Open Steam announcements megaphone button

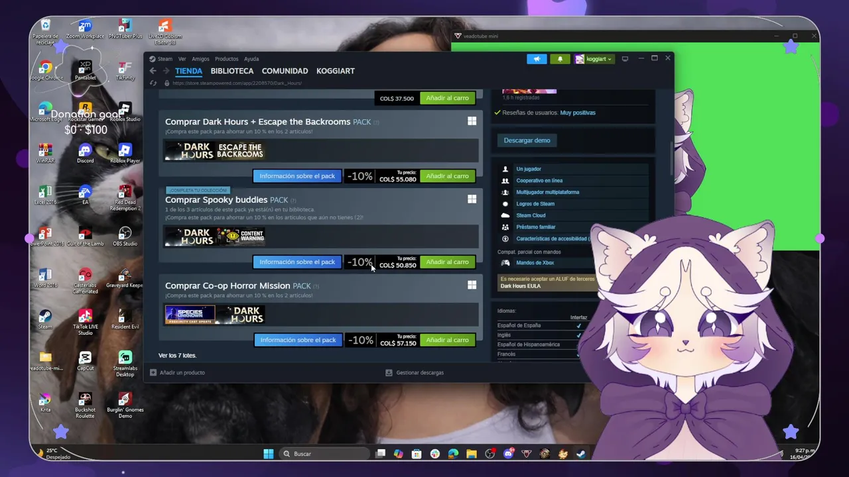(x=537, y=59)
